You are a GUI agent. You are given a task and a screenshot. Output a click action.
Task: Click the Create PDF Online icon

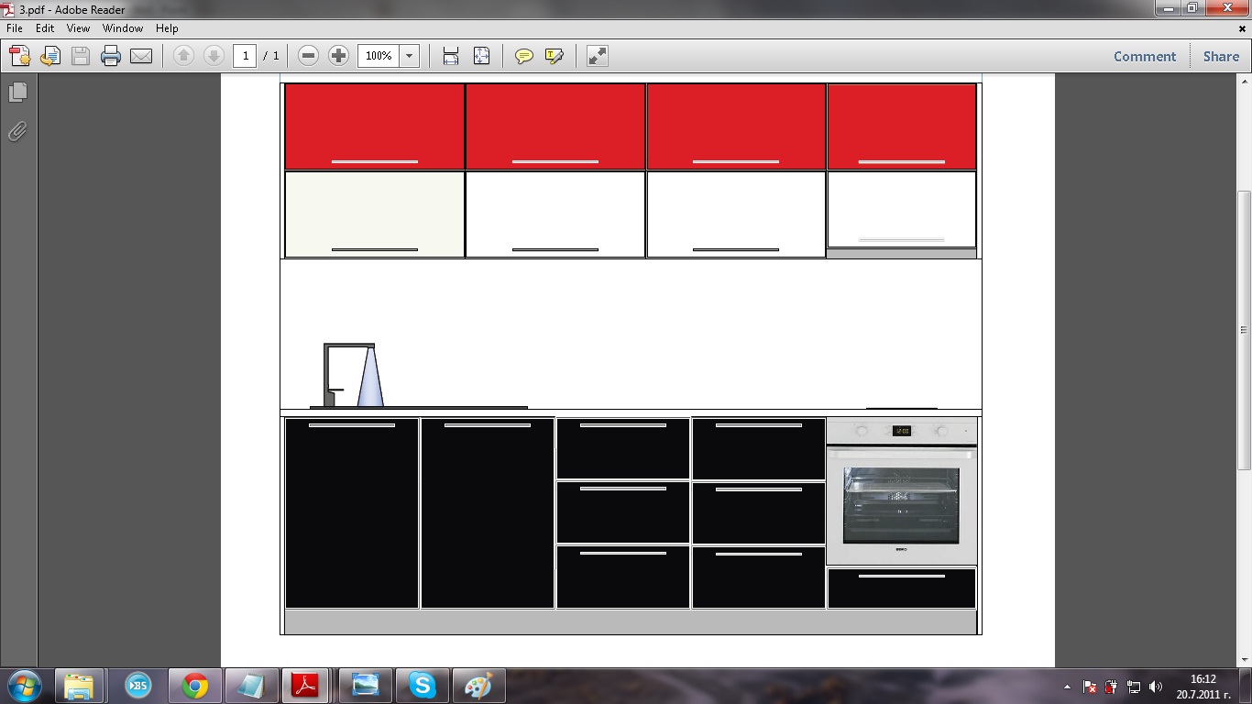19,56
